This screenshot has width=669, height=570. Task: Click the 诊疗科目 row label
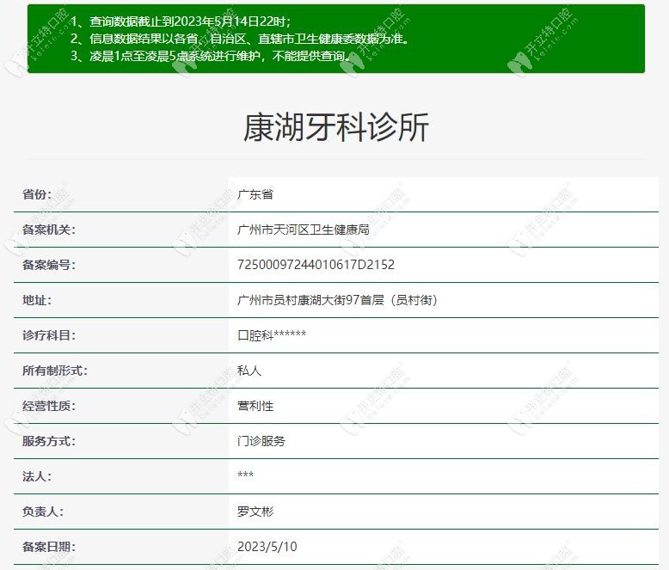click(49, 335)
